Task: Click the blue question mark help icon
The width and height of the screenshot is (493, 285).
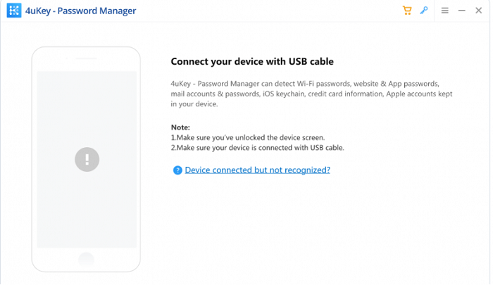Action: 177,170
